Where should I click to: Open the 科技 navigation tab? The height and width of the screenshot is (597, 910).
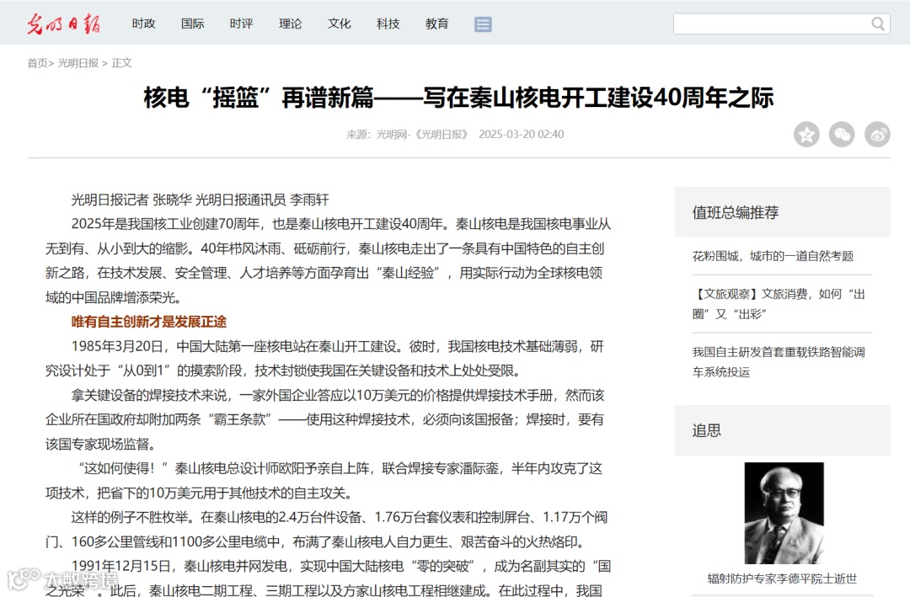click(x=388, y=24)
